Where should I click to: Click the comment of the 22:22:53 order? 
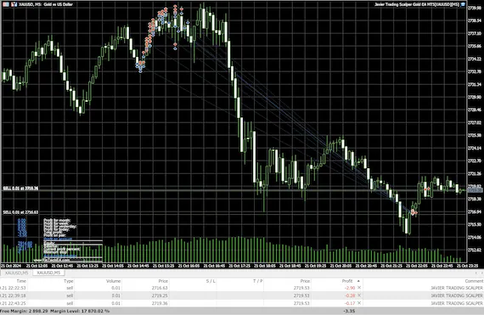click(x=457, y=288)
